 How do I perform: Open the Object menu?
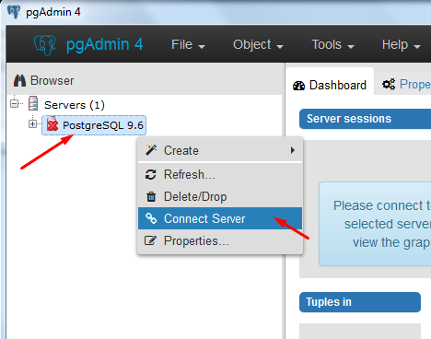[x=258, y=45]
